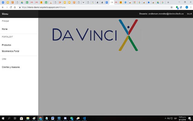Open the taskbar clock and date

[182, 118]
